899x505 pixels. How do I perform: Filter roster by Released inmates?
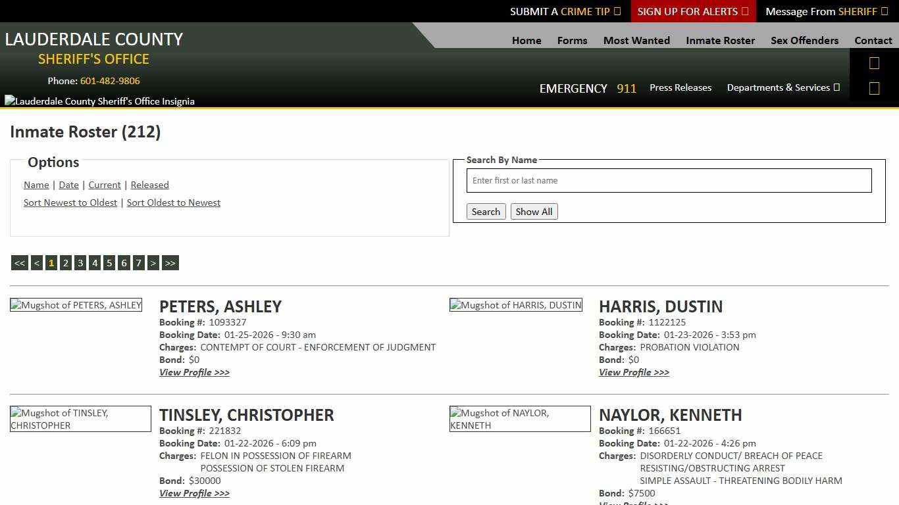149,185
